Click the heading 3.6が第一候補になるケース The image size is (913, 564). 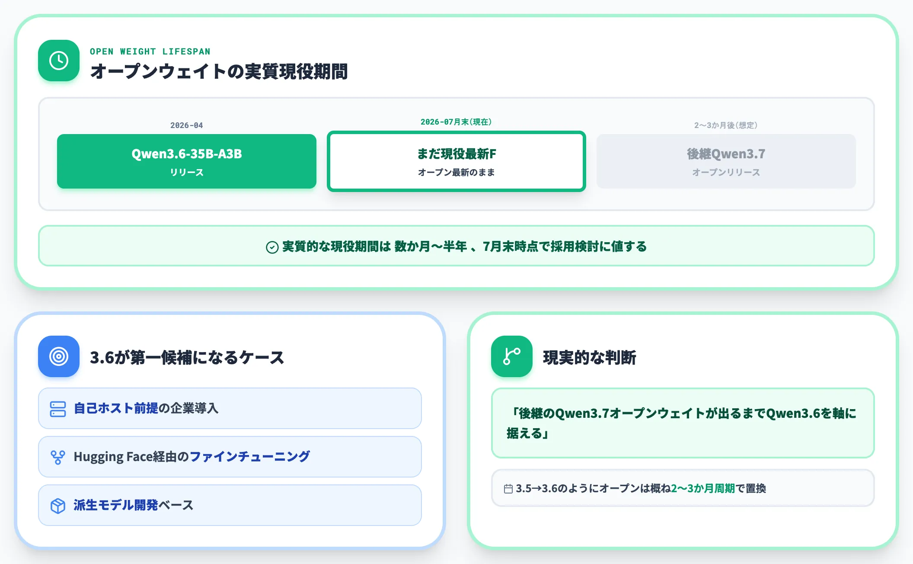point(187,357)
